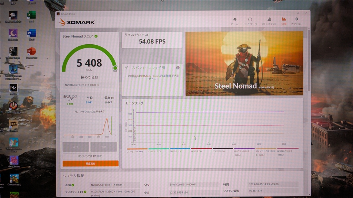
Task: Open Unrailed desktop icon
Action: [13, 125]
